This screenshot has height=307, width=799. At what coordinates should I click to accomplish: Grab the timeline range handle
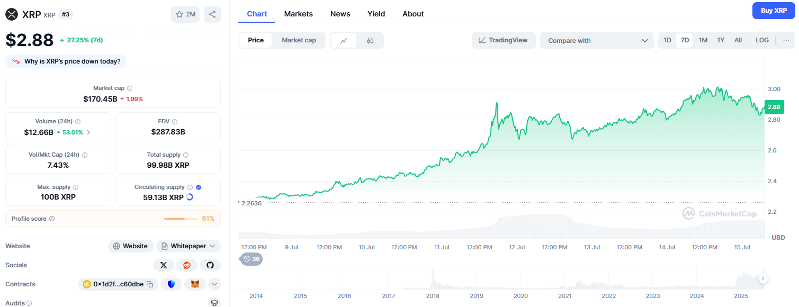click(763, 278)
